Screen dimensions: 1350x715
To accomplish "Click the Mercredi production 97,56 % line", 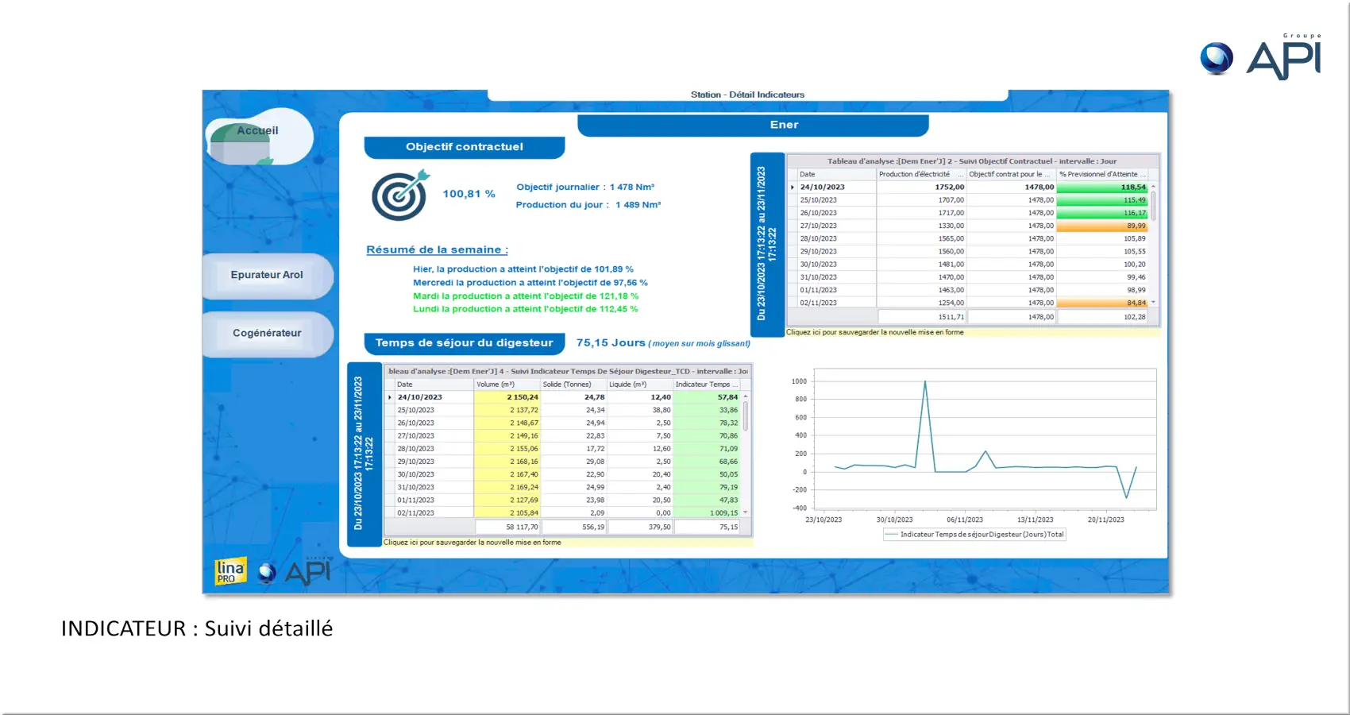I will [530, 283].
